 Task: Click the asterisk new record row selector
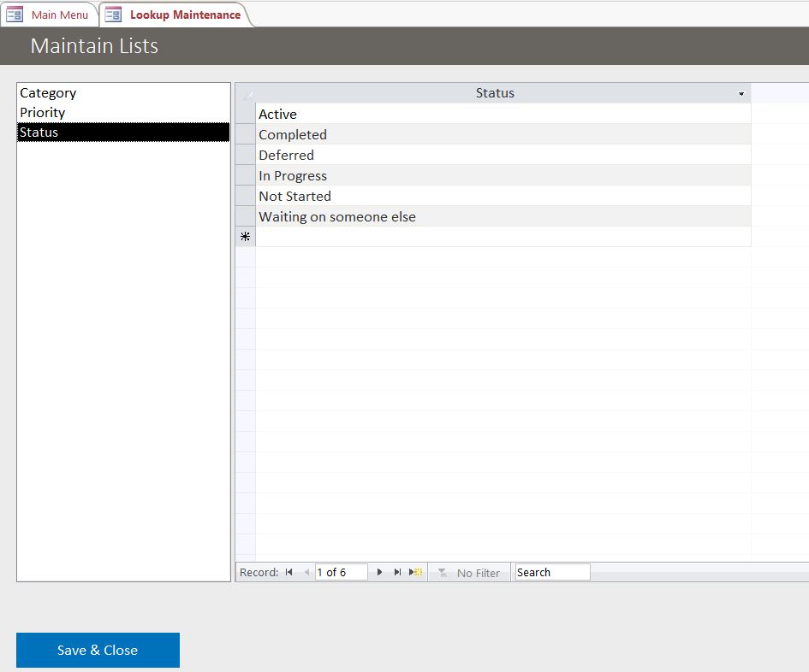(x=245, y=236)
